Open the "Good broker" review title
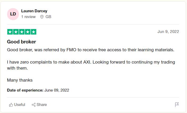Screen dimensions: 187x113 (22, 42)
